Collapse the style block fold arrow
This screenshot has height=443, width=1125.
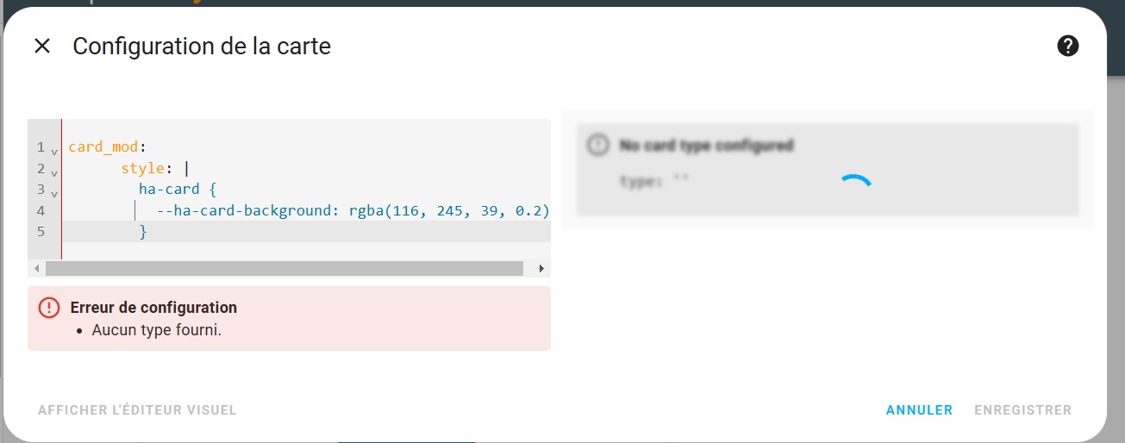[x=54, y=172]
